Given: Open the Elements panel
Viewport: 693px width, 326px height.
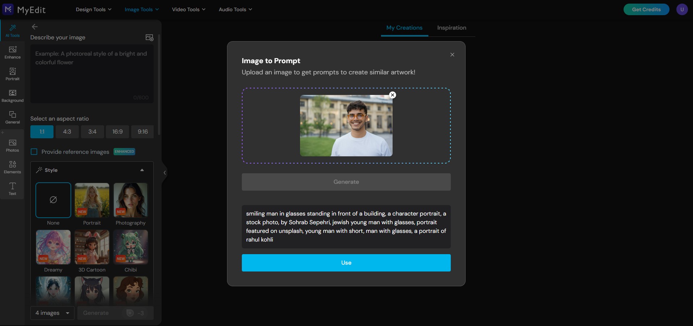Looking at the screenshot, I should [12, 167].
